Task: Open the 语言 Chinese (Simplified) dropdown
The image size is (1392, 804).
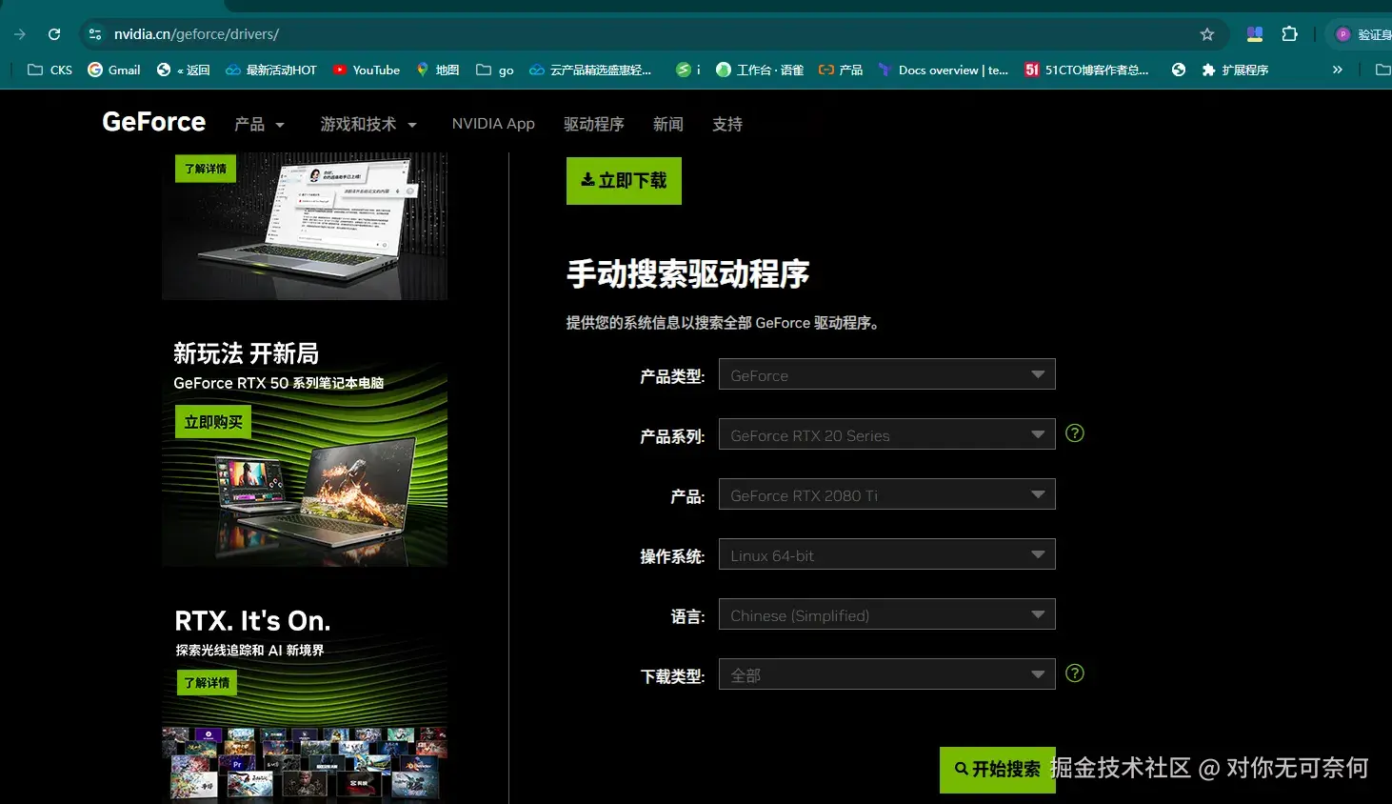Action: 887,614
